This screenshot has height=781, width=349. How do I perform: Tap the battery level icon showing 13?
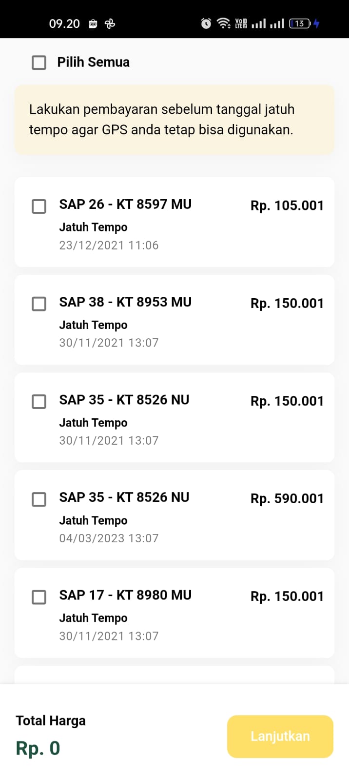pyautogui.click(x=299, y=23)
